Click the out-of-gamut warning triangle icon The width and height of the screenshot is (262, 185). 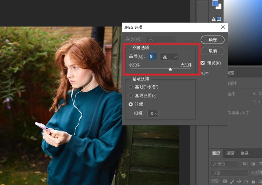[214, 19]
